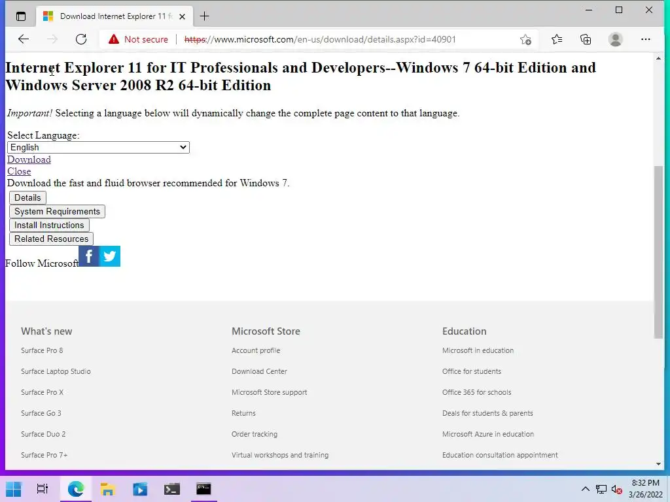Viewport: 670px width, 502px height.
Task: Open Microsoft Azure in education link
Action: point(488,434)
